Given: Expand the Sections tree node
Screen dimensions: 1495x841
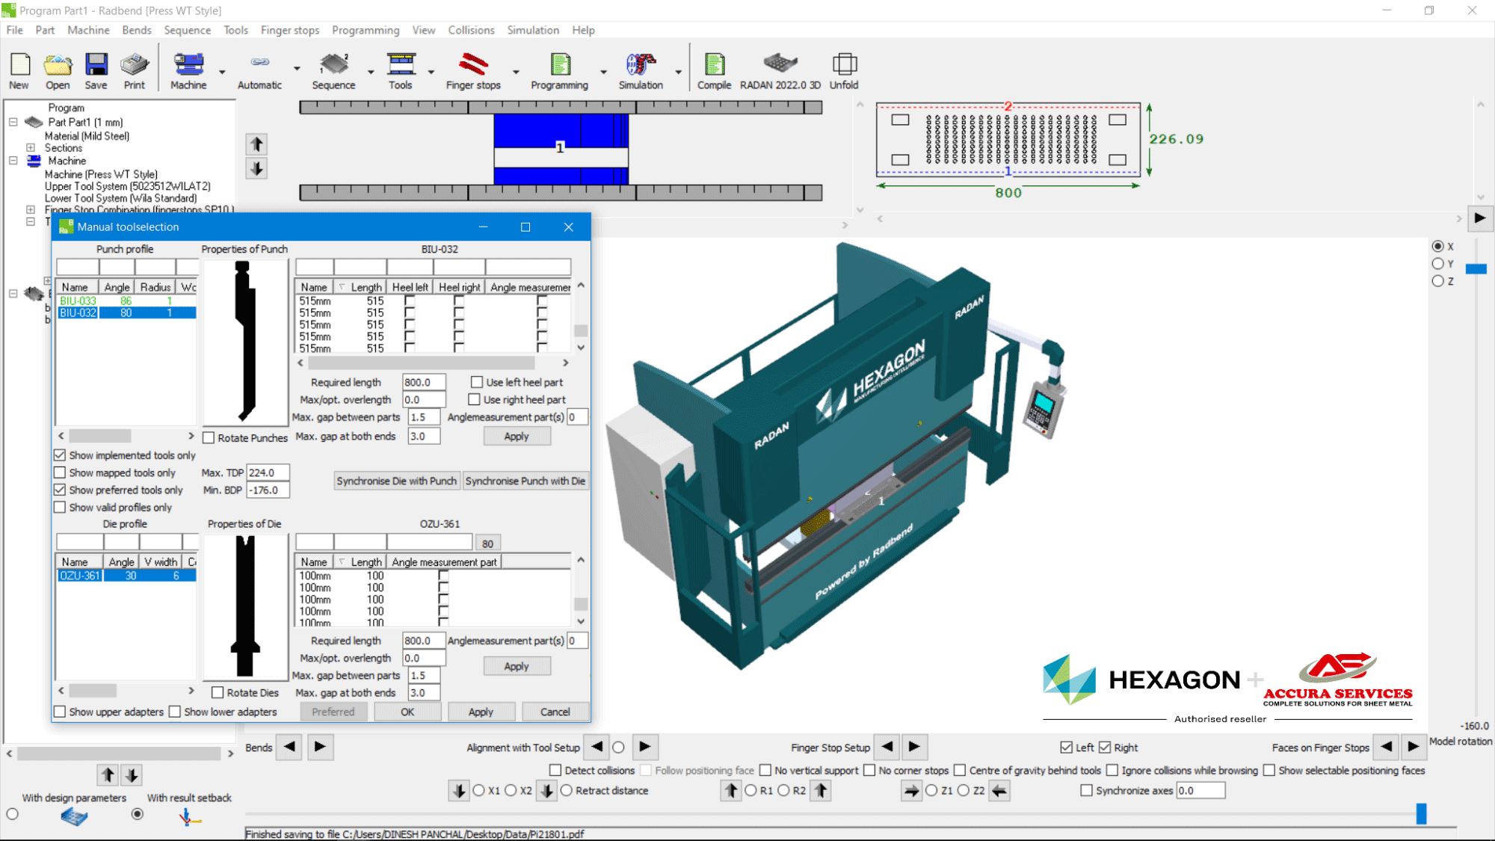Looking at the screenshot, I should (29, 147).
